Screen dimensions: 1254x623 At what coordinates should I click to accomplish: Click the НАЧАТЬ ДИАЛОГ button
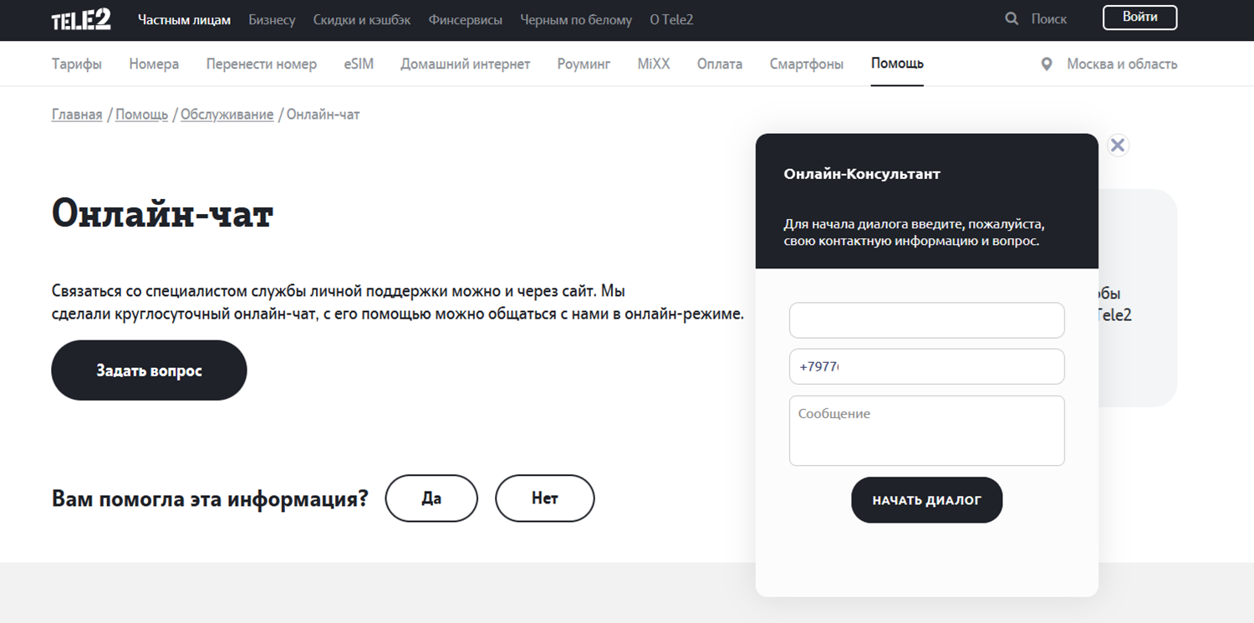coord(927,500)
